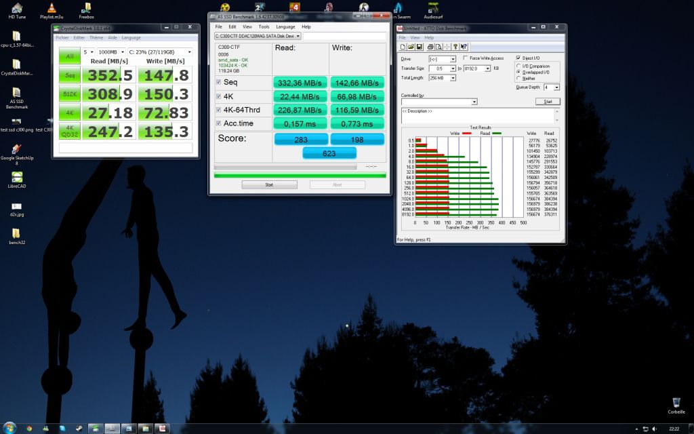Open Transfer Size minimum dropdown showing 0.5
Viewport: 694px width, 434px height.
(x=442, y=68)
